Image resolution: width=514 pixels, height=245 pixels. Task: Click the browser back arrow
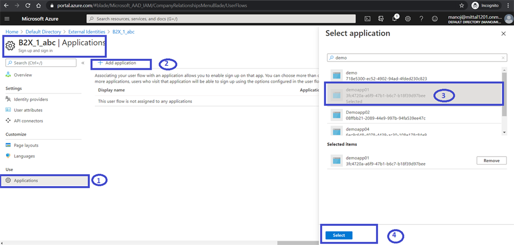6,5
